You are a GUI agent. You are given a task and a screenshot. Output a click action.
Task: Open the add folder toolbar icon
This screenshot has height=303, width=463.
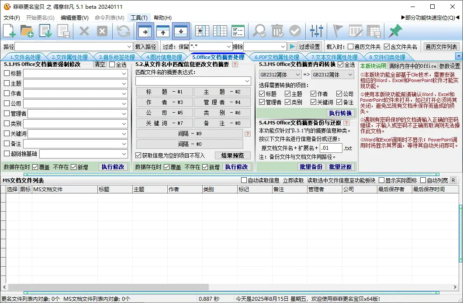(27, 31)
